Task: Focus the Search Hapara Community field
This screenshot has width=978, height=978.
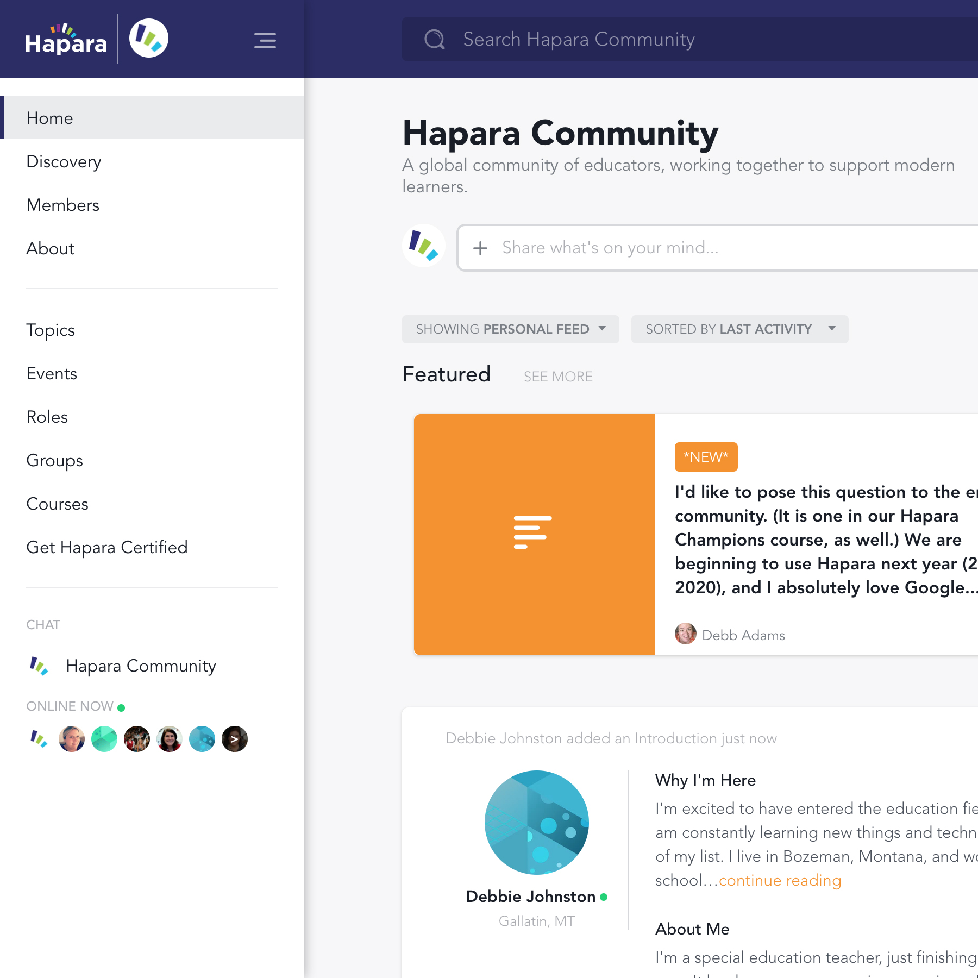Action: point(690,39)
